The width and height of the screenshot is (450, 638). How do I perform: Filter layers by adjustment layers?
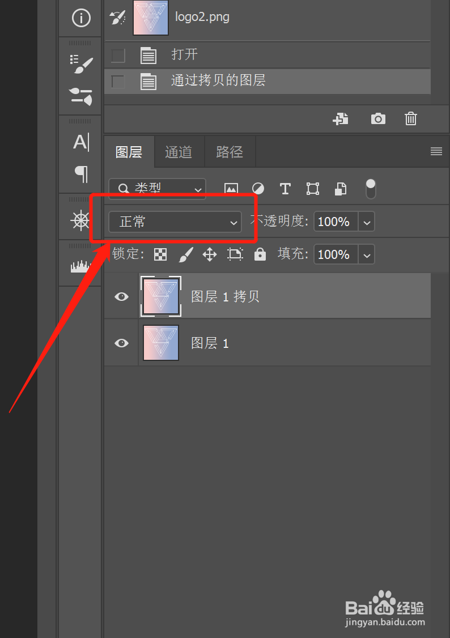click(x=258, y=189)
